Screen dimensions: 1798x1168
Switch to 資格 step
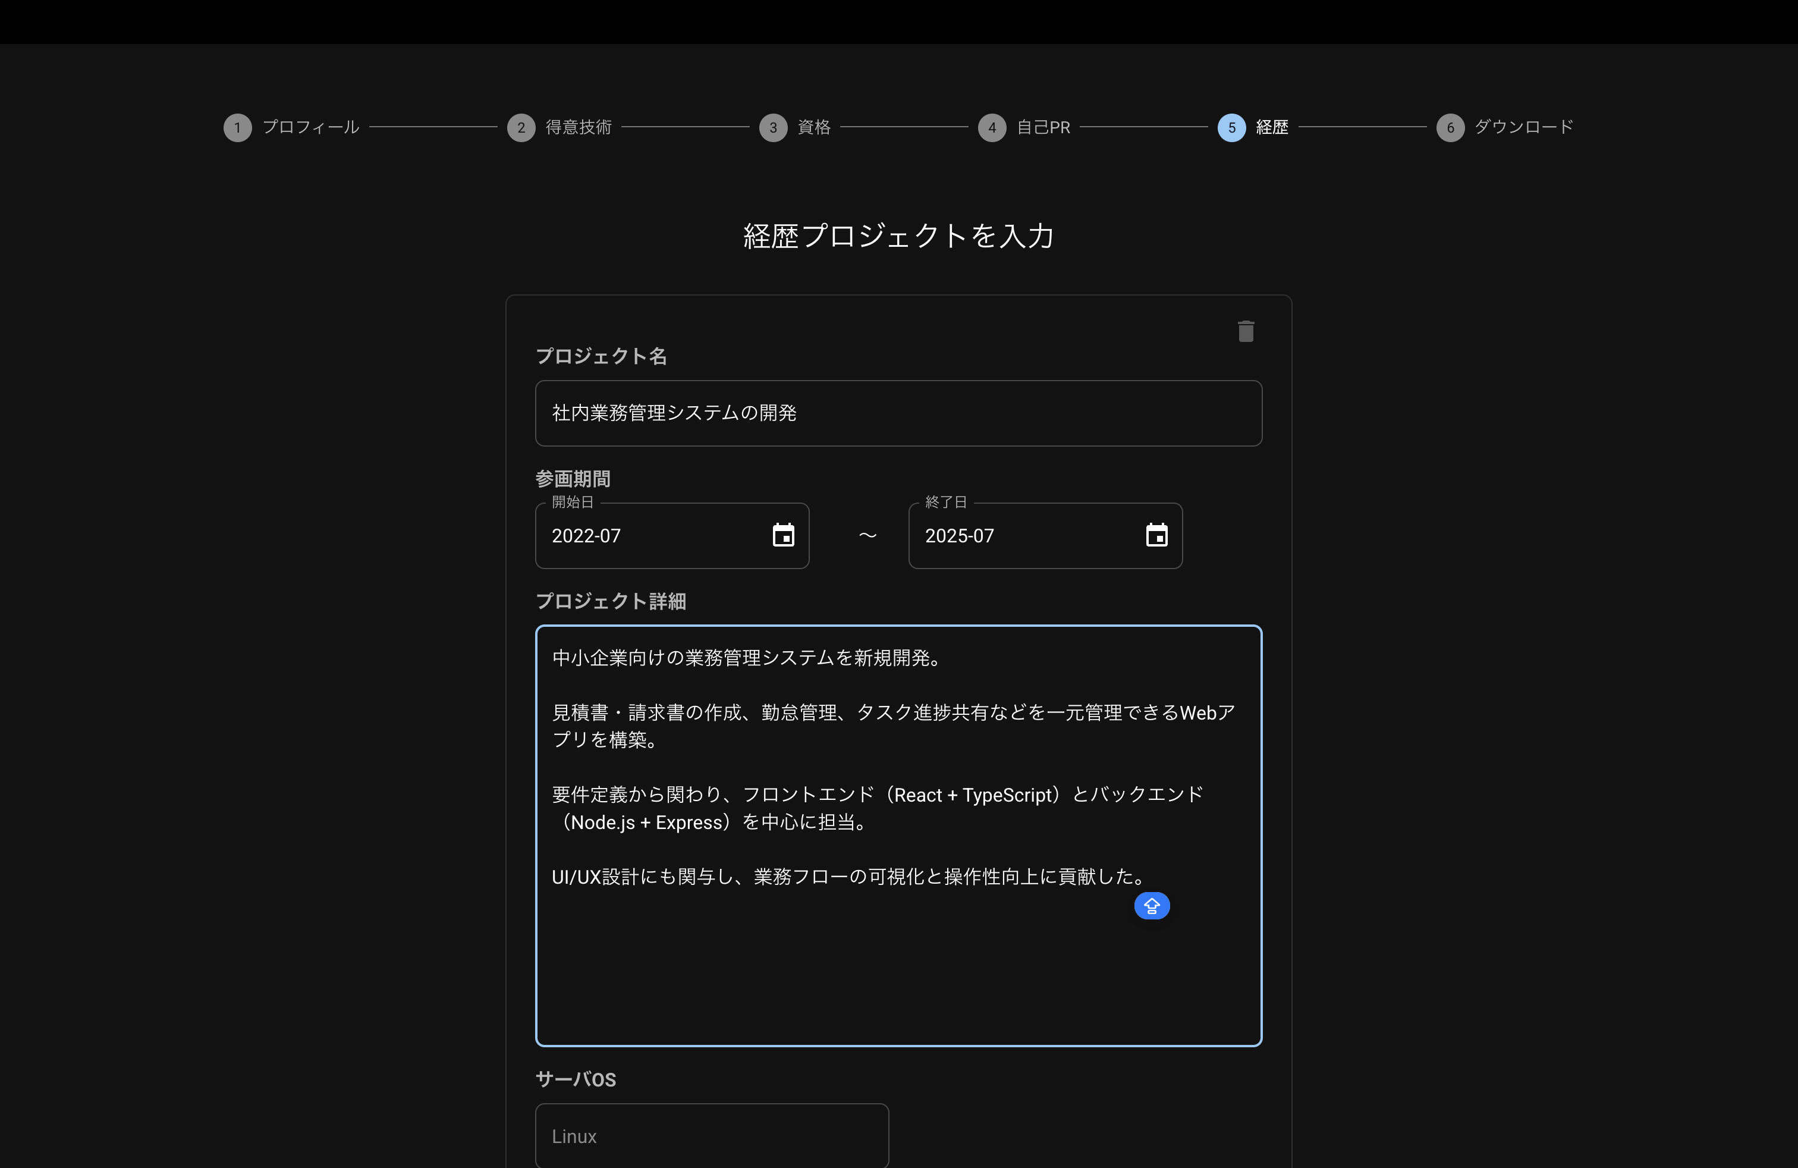(x=815, y=127)
